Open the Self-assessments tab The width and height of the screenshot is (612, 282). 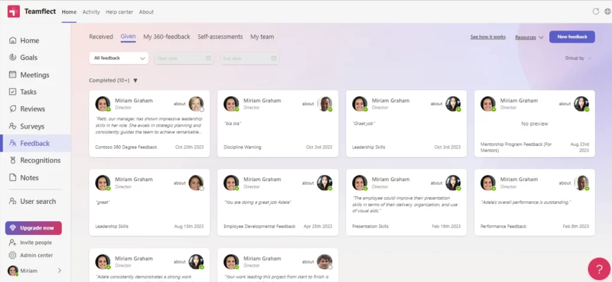220,36
